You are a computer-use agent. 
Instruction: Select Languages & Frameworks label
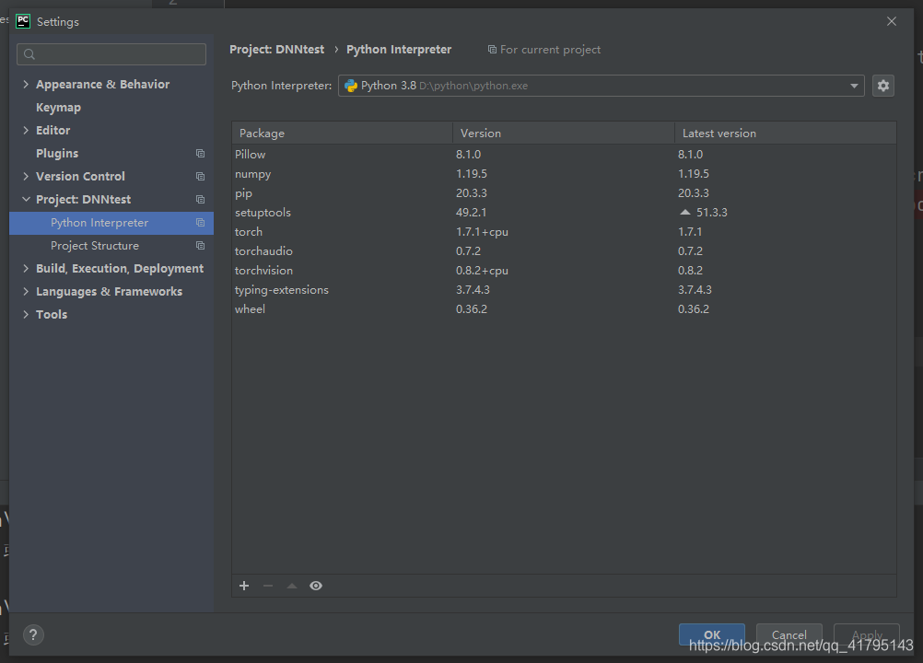[x=109, y=291]
